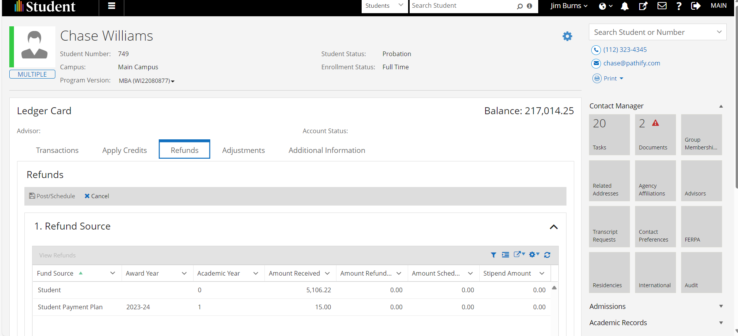
Task: Open the Students search type dropdown
Action: 384,6
